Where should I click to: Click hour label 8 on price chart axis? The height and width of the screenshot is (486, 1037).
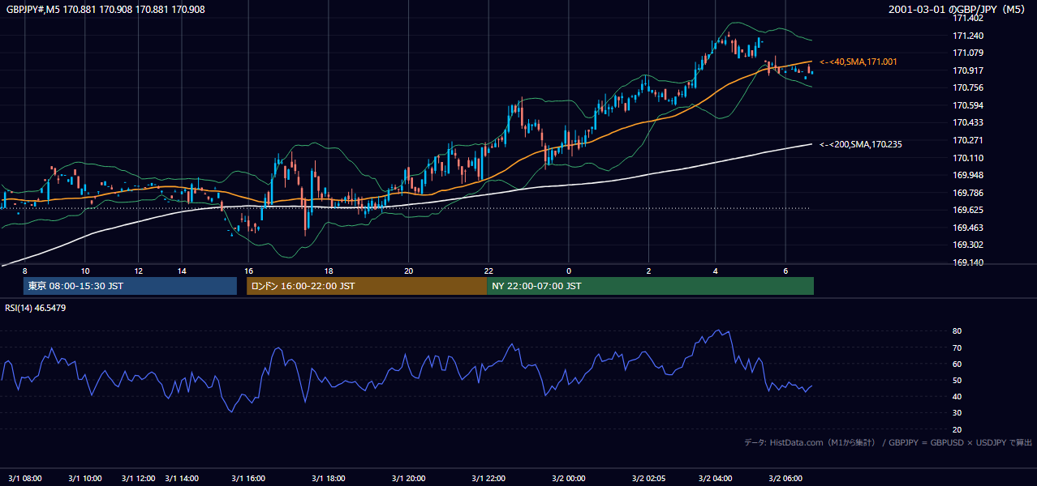tap(25, 271)
